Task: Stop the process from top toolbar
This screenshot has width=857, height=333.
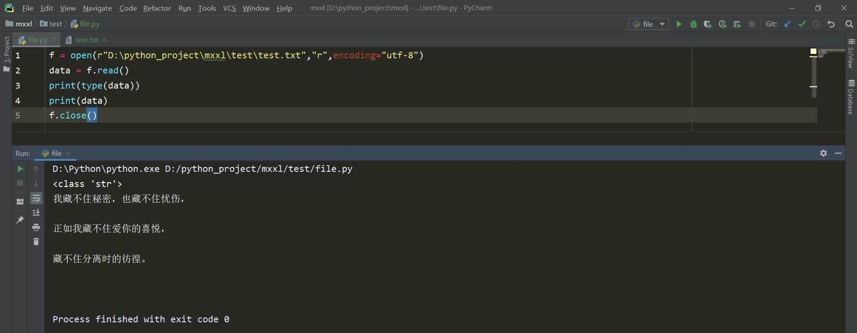Action: coord(752,24)
